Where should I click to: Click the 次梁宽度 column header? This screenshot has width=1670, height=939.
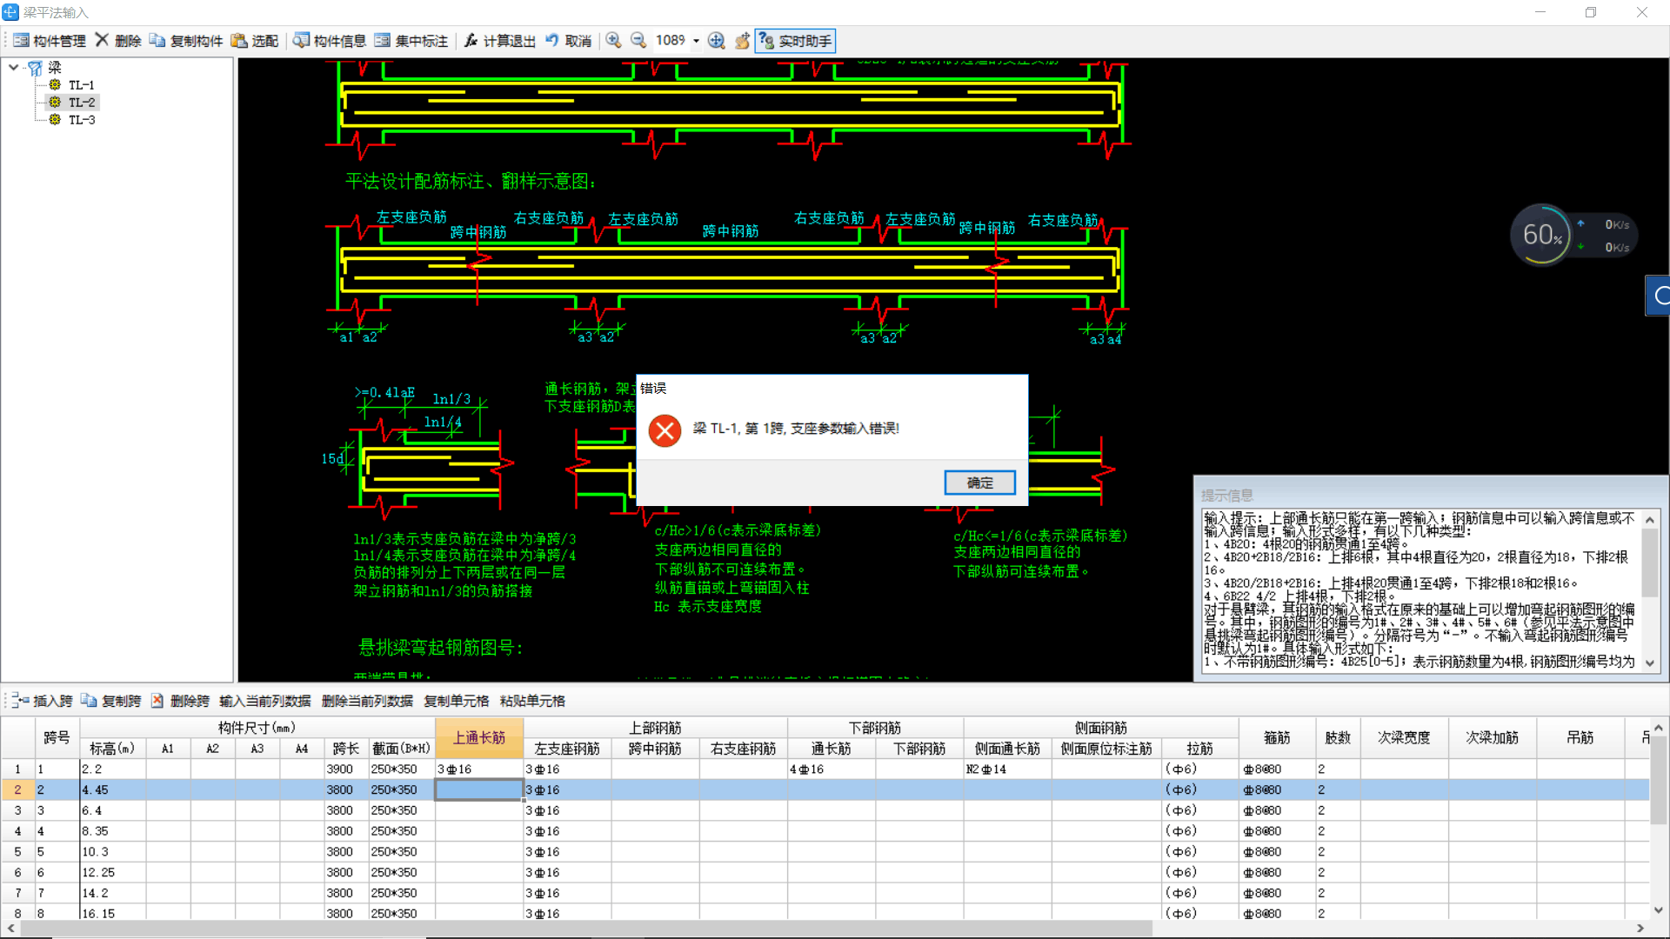click(x=1404, y=737)
